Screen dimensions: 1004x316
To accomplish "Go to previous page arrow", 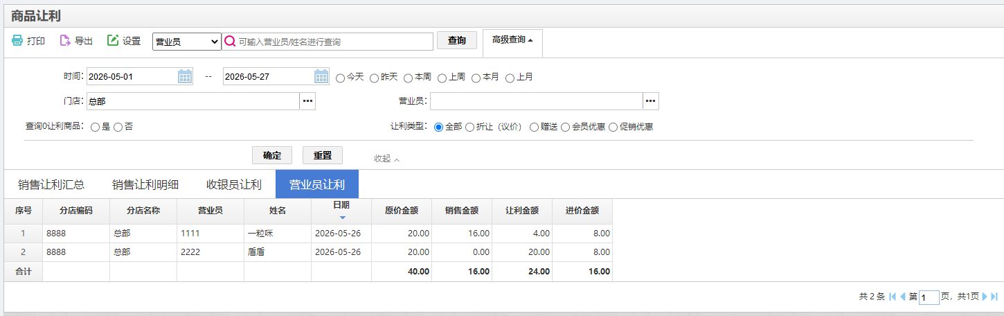I will click(x=903, y=297).
